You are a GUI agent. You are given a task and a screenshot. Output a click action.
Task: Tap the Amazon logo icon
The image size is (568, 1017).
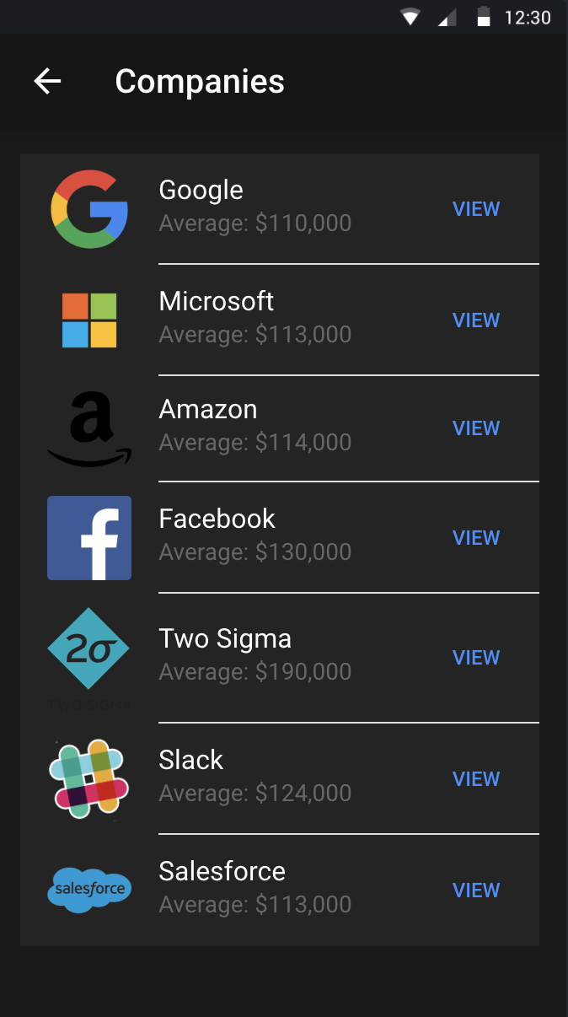click(x=89, y=429)
